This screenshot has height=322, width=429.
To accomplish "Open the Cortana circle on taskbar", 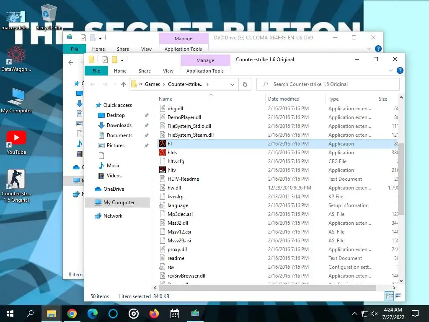I will (x=113, y=313).
